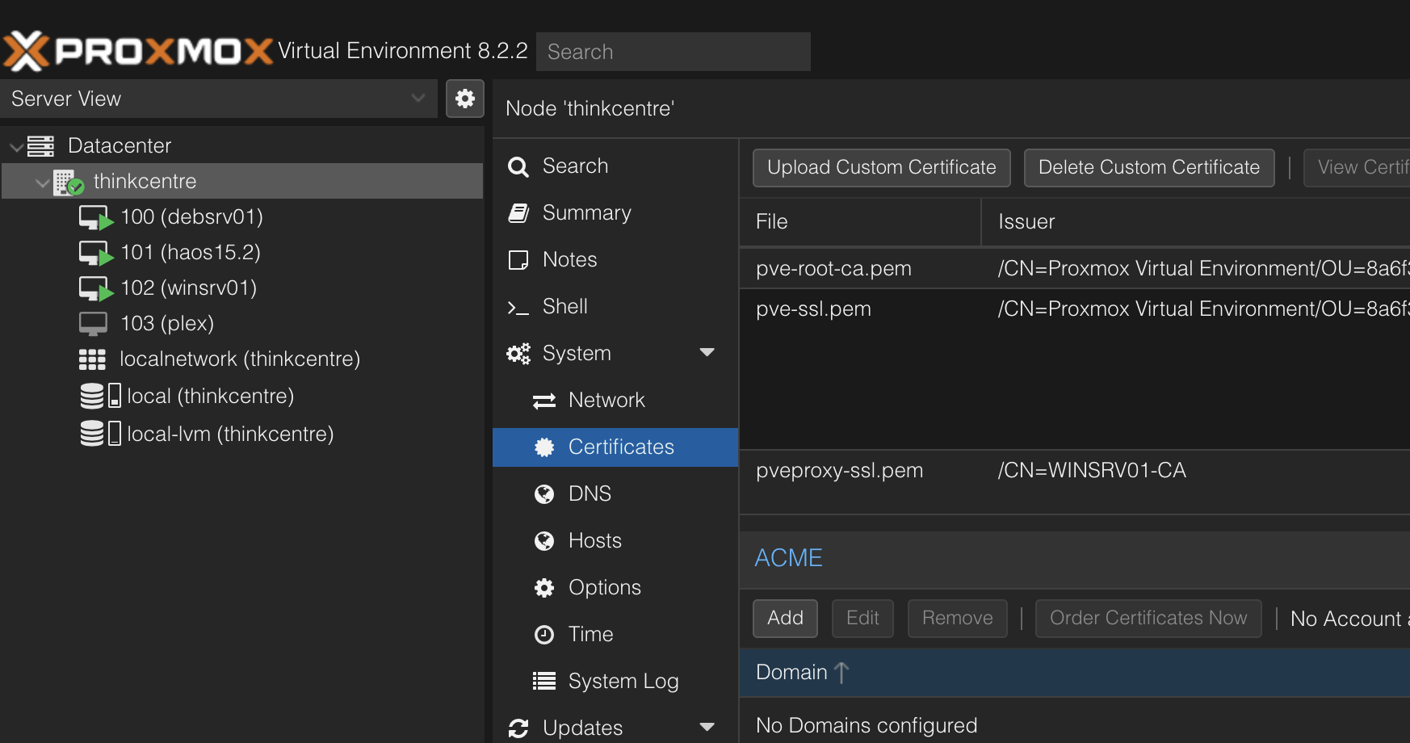Click the System gears icon
The width and height of the screenshot is (1410, 743).
(x=518, y=354)
